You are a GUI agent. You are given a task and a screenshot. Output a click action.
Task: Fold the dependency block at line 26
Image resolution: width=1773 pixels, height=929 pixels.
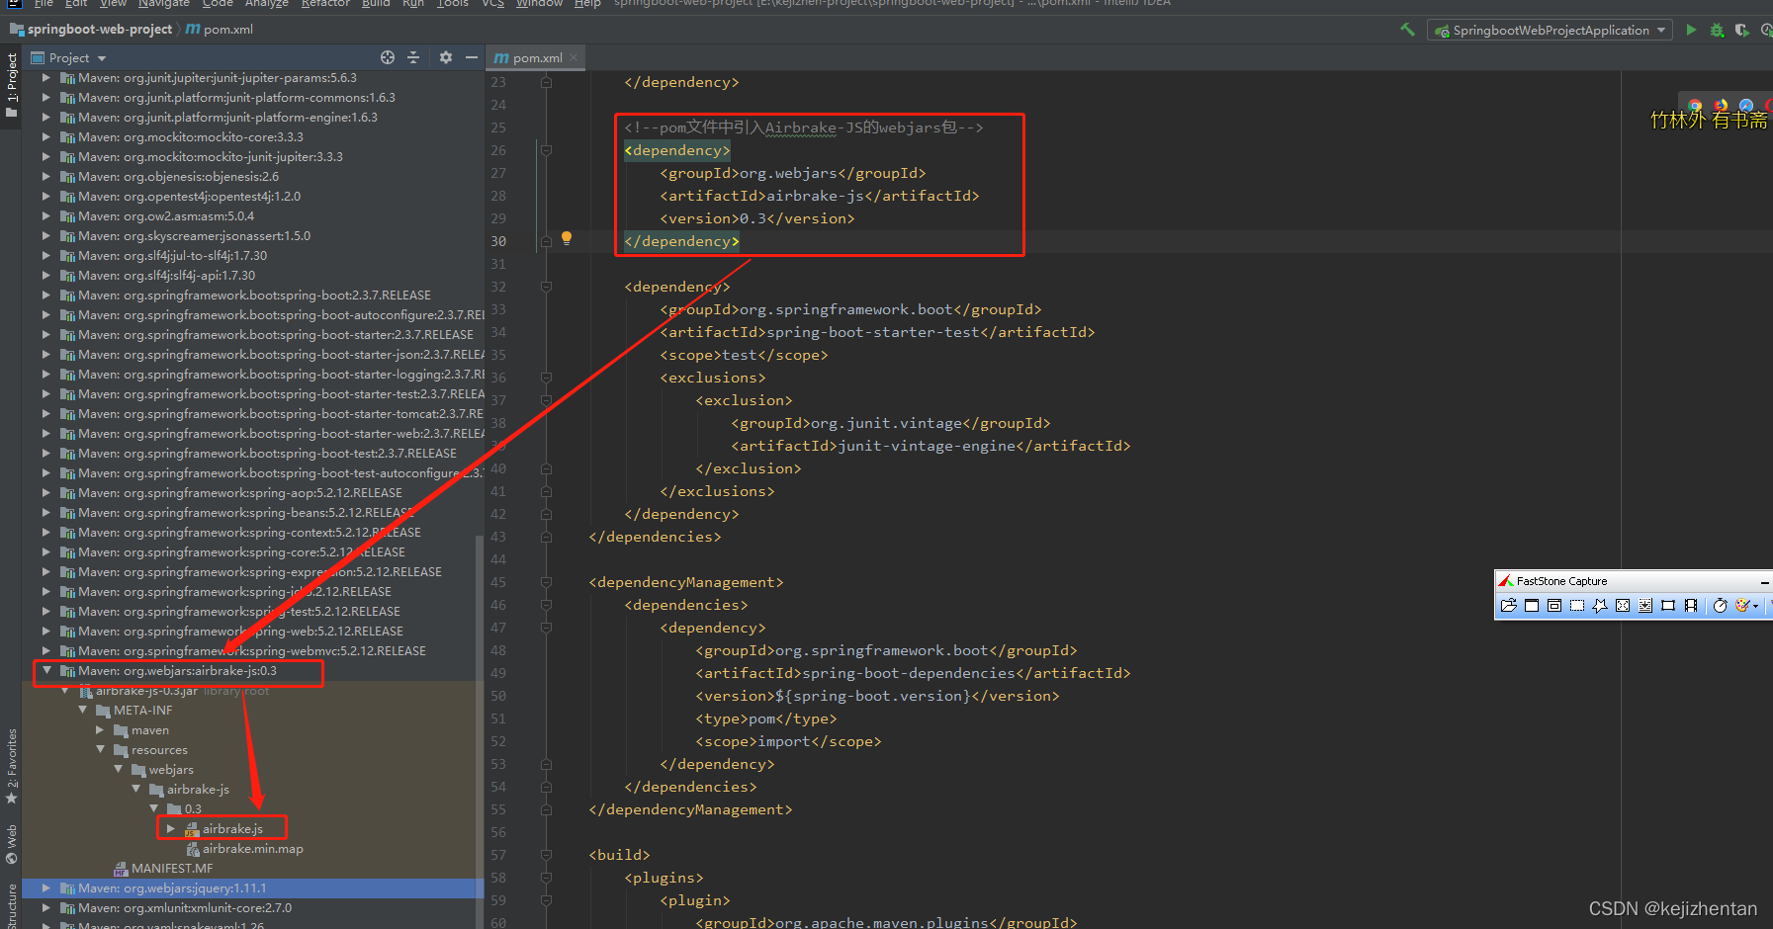pyautogui.click(x=546, y=150)
